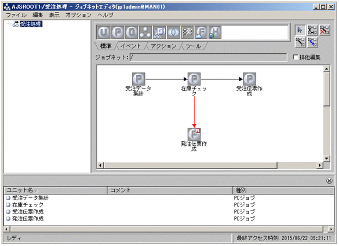Viewport: 339px width, 246px height.
Task: Switch to the 標準 tab
Action: pyautogui.click(x=106, y=46)
